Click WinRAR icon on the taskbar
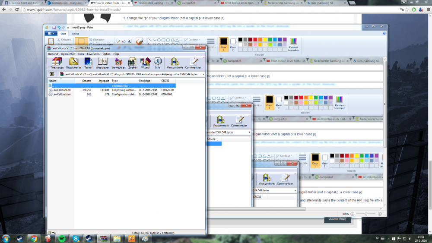The image size is (432, 243). pos(104,239)
